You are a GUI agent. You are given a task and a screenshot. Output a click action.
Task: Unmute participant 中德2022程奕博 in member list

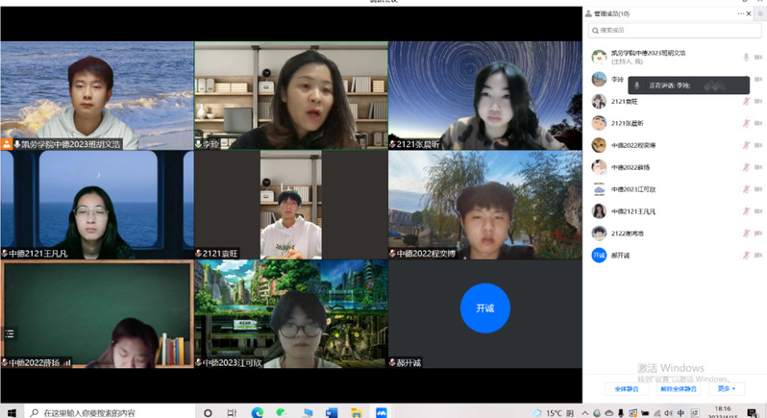(746, 145)
